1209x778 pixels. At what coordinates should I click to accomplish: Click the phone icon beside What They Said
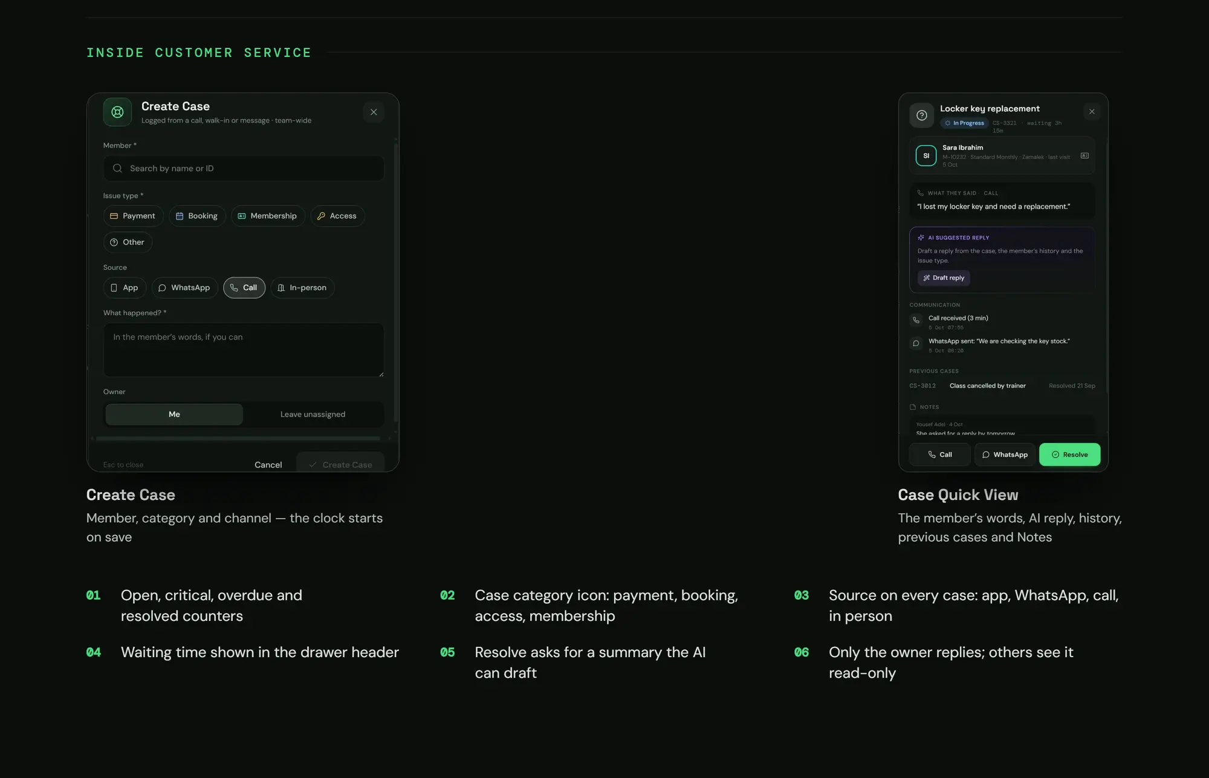pos(921,193)
